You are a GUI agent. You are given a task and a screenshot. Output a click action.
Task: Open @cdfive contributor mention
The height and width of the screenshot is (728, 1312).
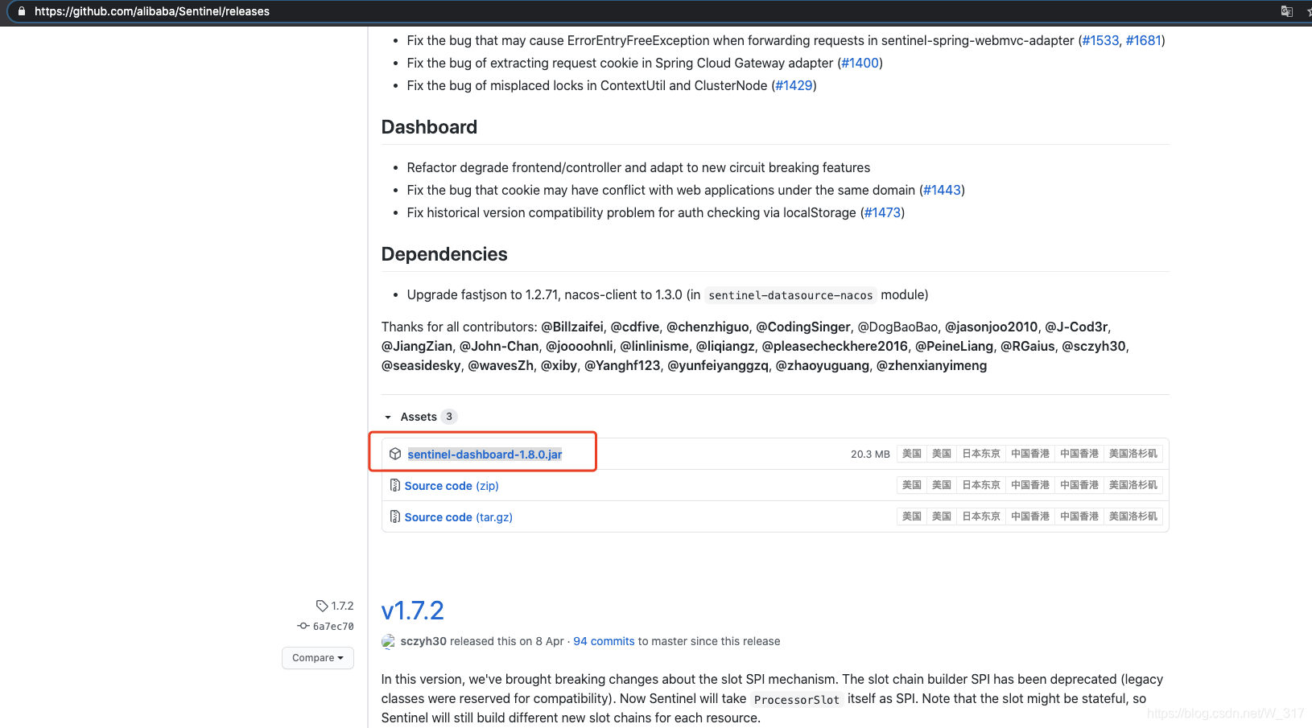click(x=635, y=327)
